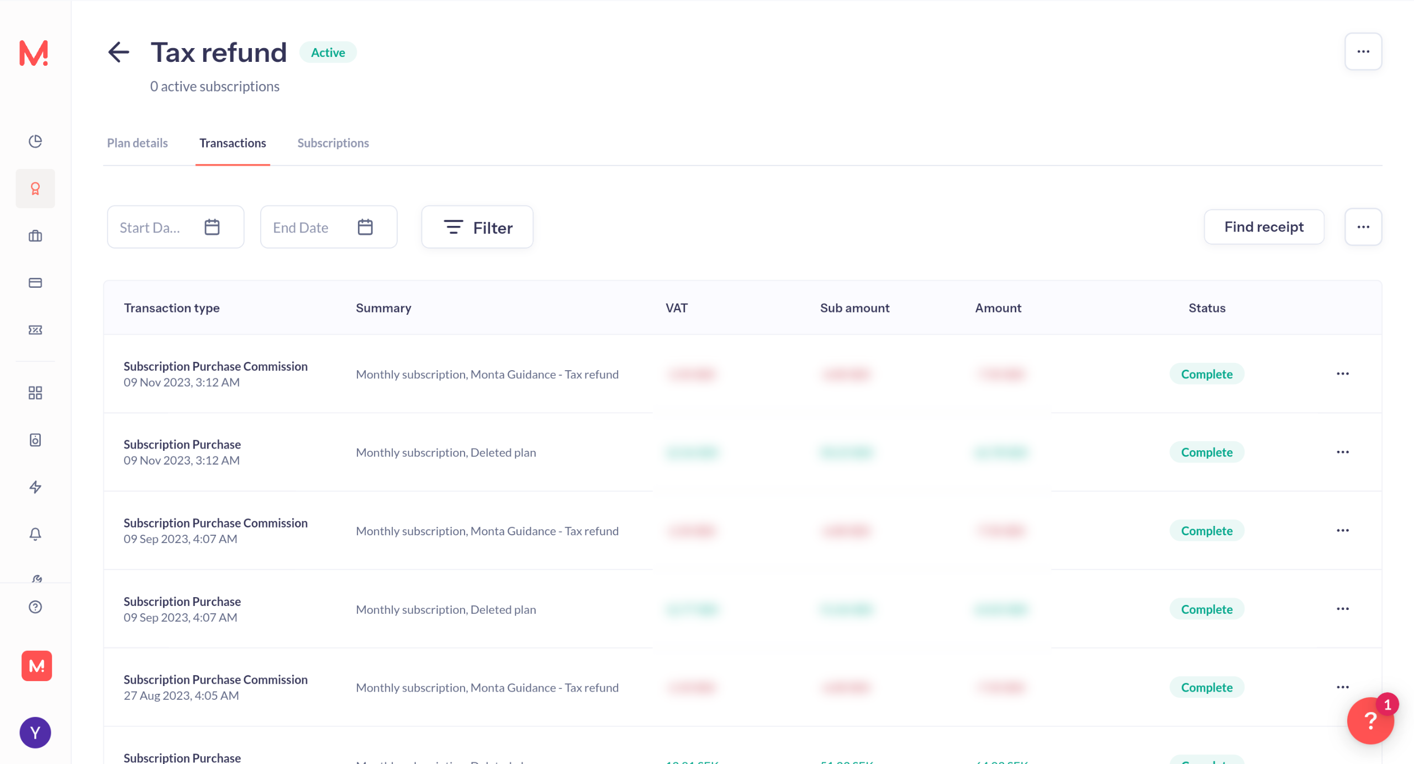The height and width of the screenshot is (764, 1414).
Task: Open the pie chart dashboard sidebar icon
Action: [x=35, y=141]
